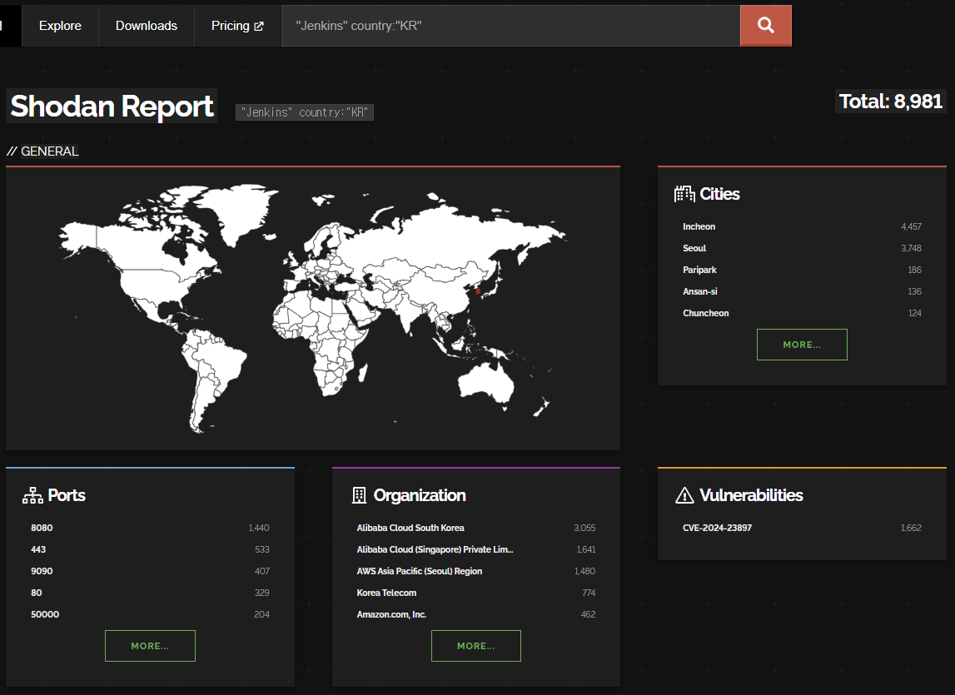Show more ports with MORE button
This screenshot has height=695, width=955.
coord(150,646)
